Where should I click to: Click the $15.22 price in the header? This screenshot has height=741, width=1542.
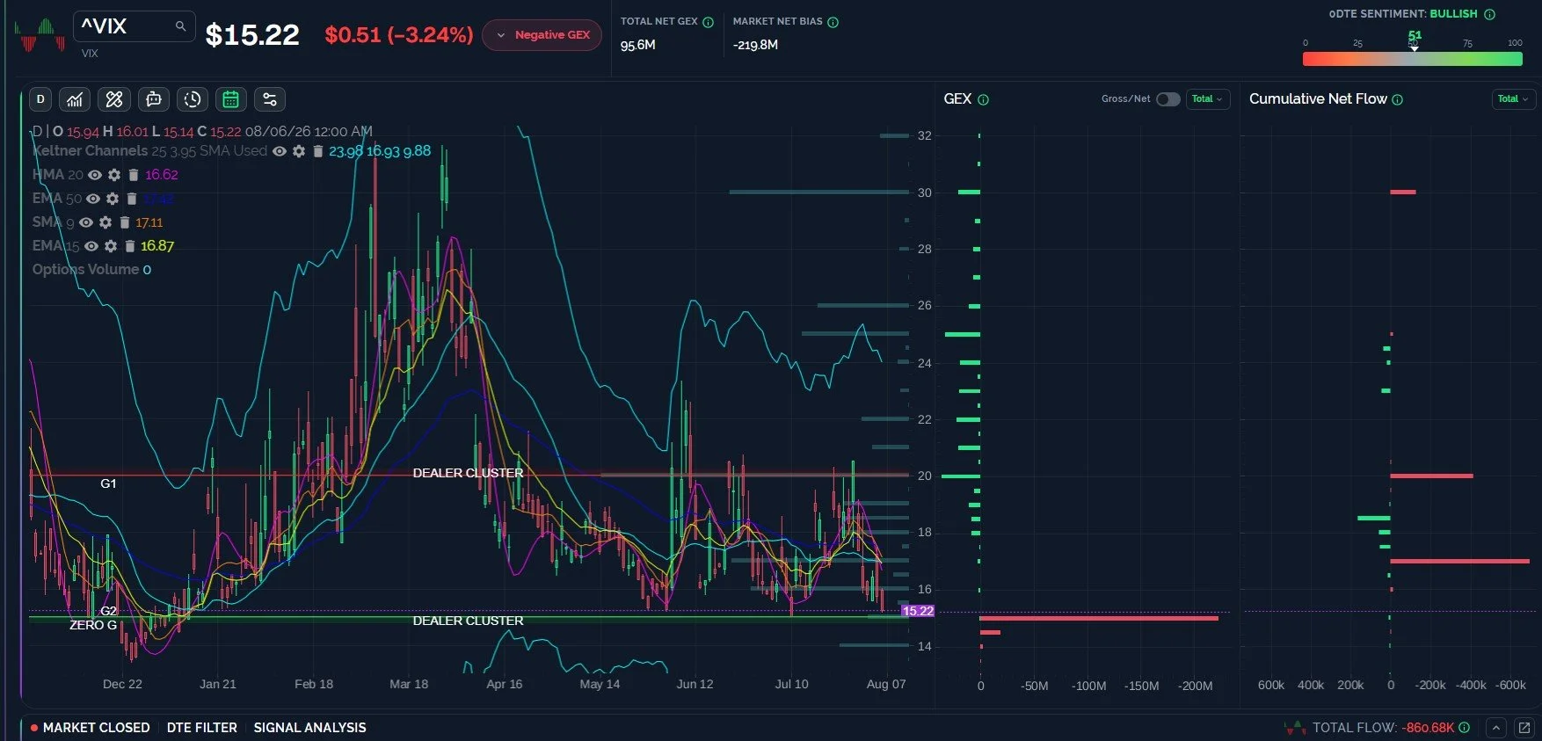point(252,35)
